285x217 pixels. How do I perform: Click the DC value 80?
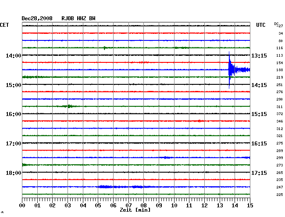(281, 41)
